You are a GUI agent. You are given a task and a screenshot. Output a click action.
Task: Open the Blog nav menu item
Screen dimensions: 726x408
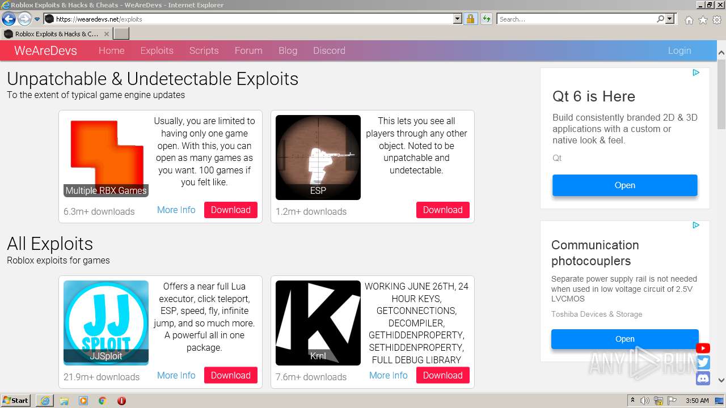coord(288,50)
